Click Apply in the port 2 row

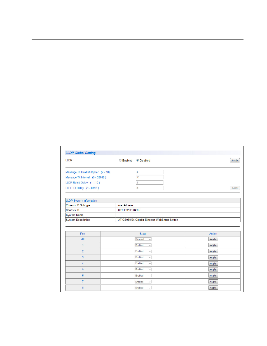(213, 252)
